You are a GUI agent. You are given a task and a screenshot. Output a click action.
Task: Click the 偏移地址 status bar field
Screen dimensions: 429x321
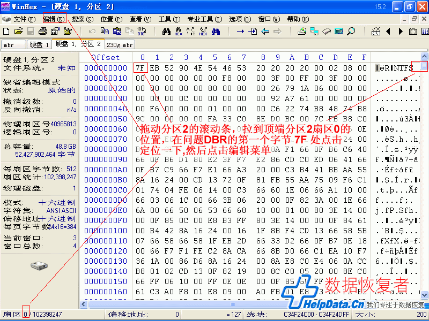pyautogui.click(x=144, y=315)
